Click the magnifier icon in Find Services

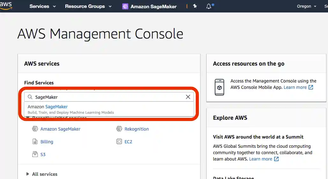click(30, 97)
